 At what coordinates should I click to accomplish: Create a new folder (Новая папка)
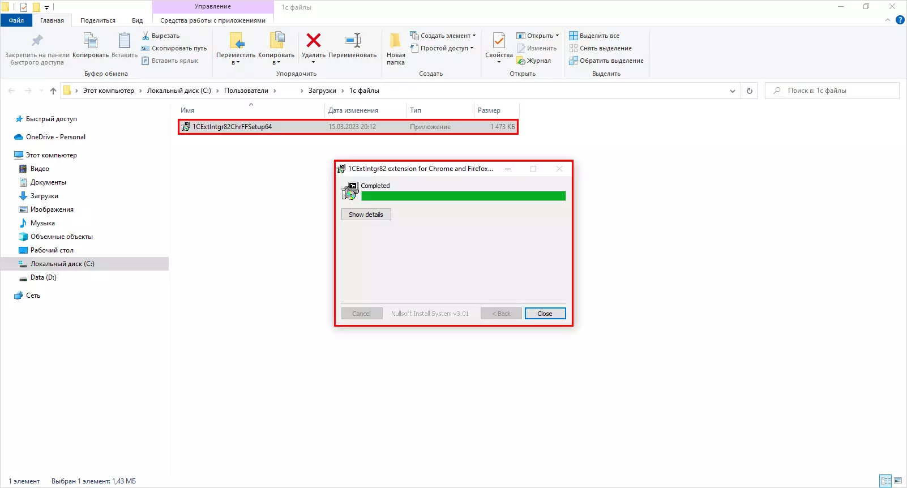click(x=396, y=49)
